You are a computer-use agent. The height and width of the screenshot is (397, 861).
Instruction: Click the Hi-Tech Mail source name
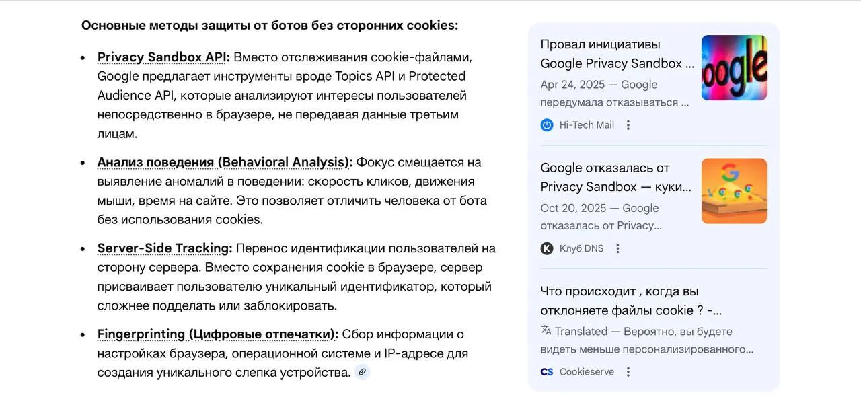coord(587,125)
